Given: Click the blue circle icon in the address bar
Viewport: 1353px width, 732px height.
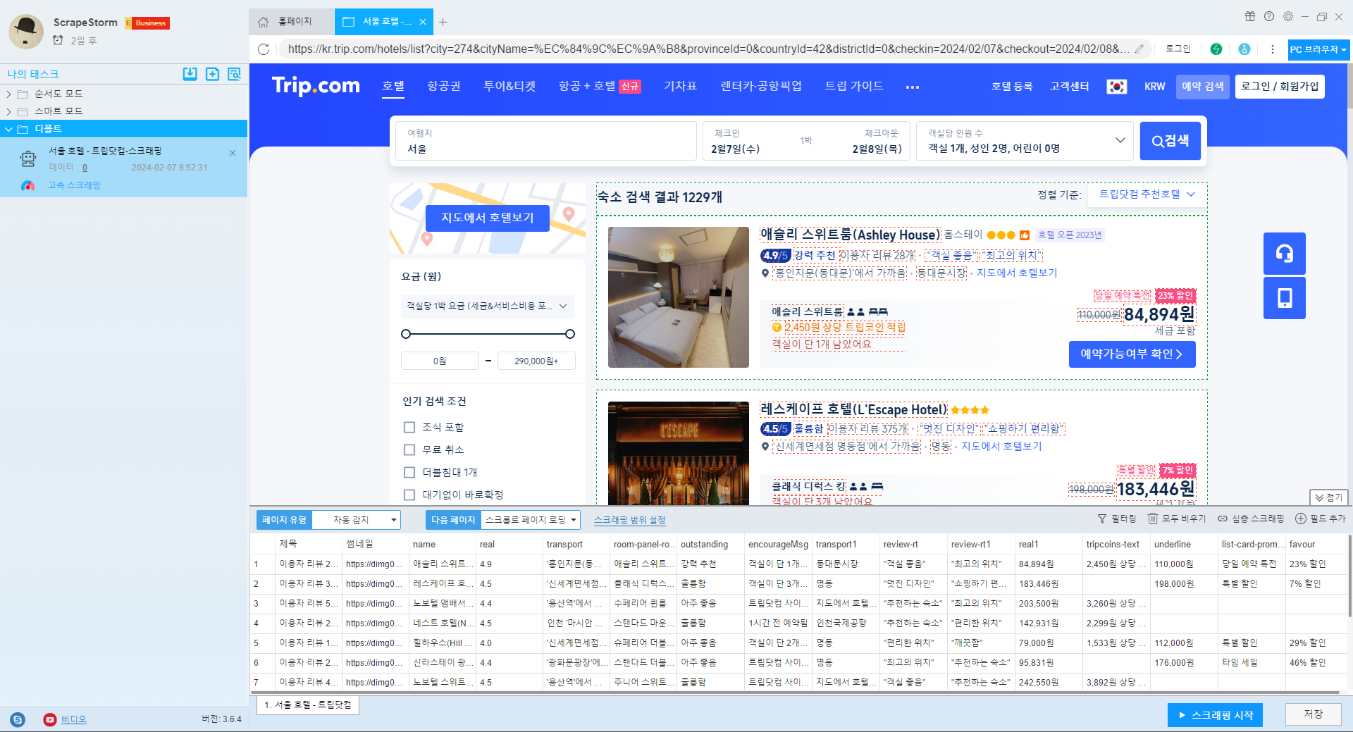Looking at the screenshot, I should tap(1244, 49).
